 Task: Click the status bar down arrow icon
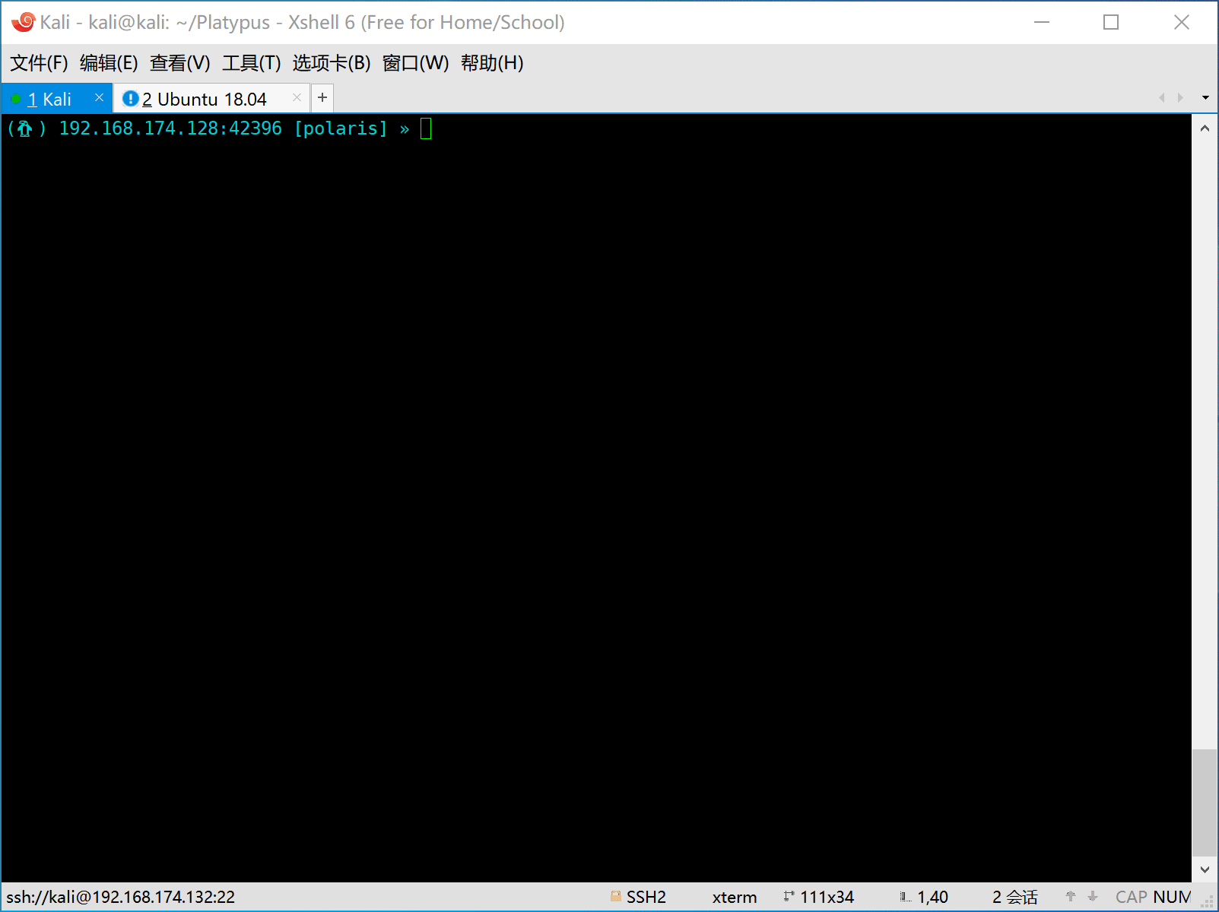pyautogui.click(x=1093, y=896)
